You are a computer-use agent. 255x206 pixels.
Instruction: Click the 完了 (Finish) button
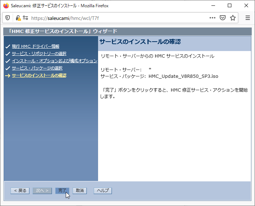[x=62, y=190]
